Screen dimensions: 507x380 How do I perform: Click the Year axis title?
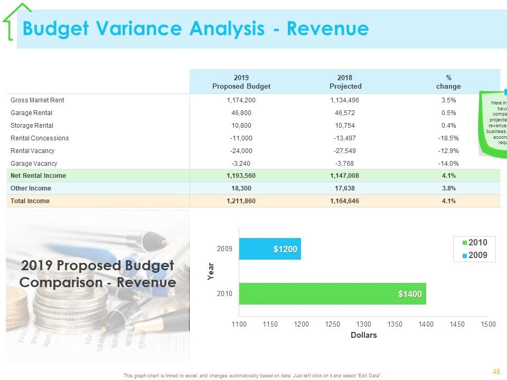pyautogui.click(x=211, y=271)
